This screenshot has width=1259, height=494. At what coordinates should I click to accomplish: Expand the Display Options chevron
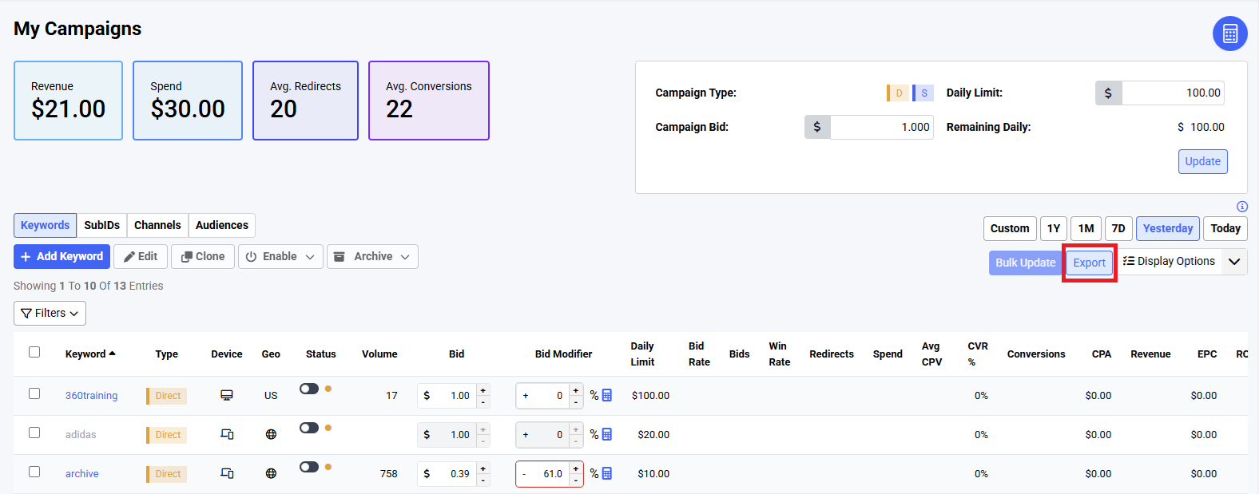[x=1234, y=262]
